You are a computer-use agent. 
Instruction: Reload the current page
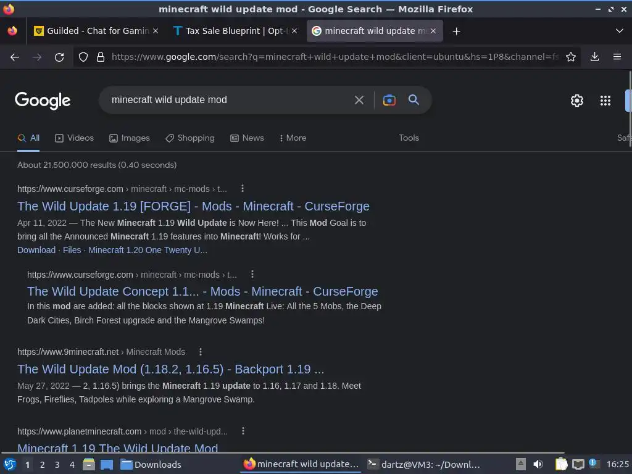click(59, 57)
